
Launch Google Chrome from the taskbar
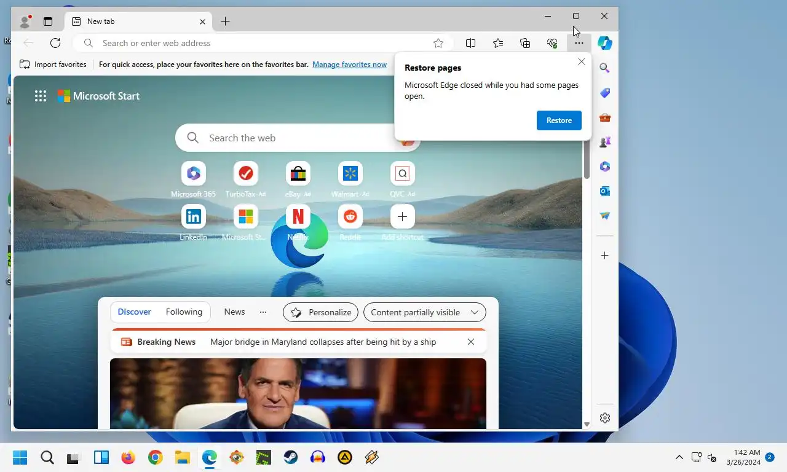click(155, 457)
